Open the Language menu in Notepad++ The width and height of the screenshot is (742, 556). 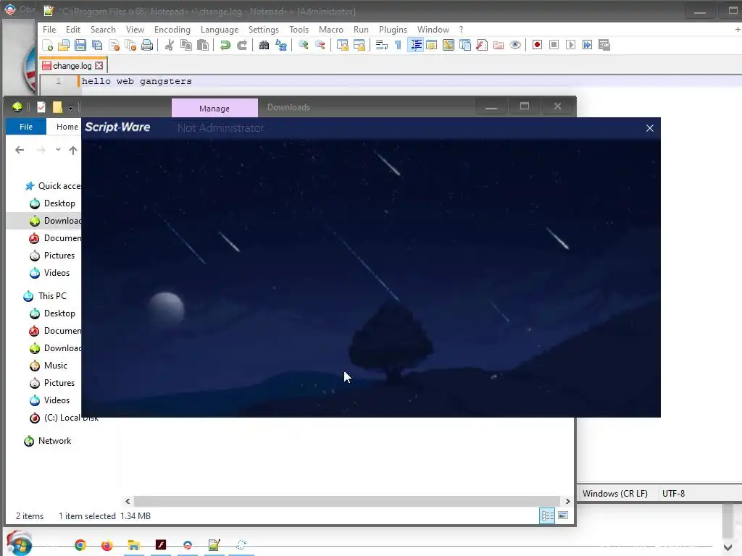tap(220, 29)
